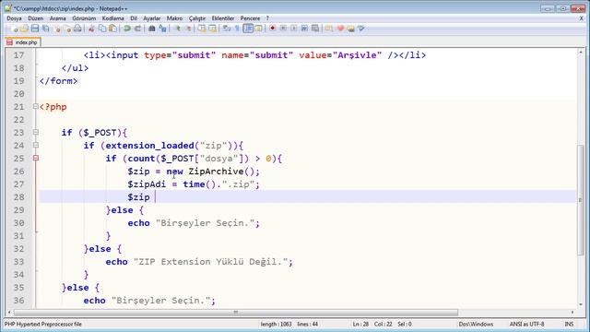Screen dimensions: 590x332
Task: Click the Paste clipboard icon
Action: point(112,29)
